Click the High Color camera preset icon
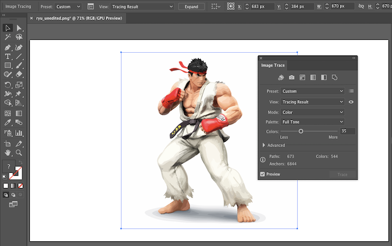392x246 pixels. [291, 77]
